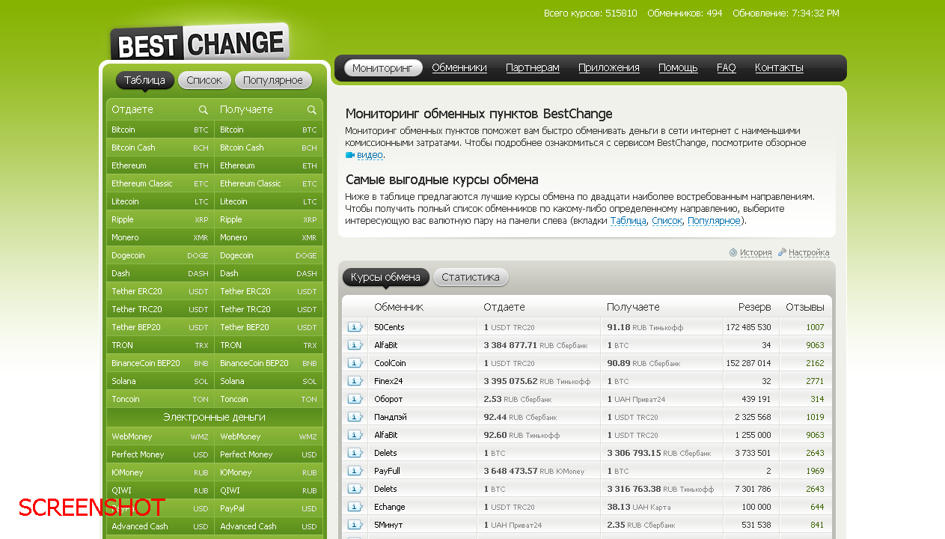Open the FAQ menu item
Image resolution: width=945 pixels, height=539 pixels.
(x=727, y=68)
